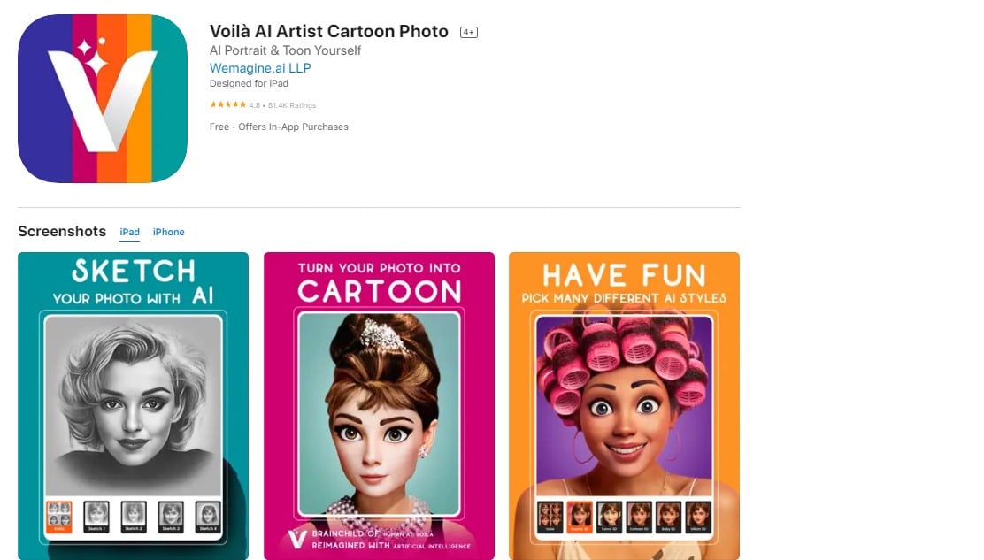The image size is (984, 560).
Task: Switch to the iPhone screenshots tab
Action: point(168,232)
